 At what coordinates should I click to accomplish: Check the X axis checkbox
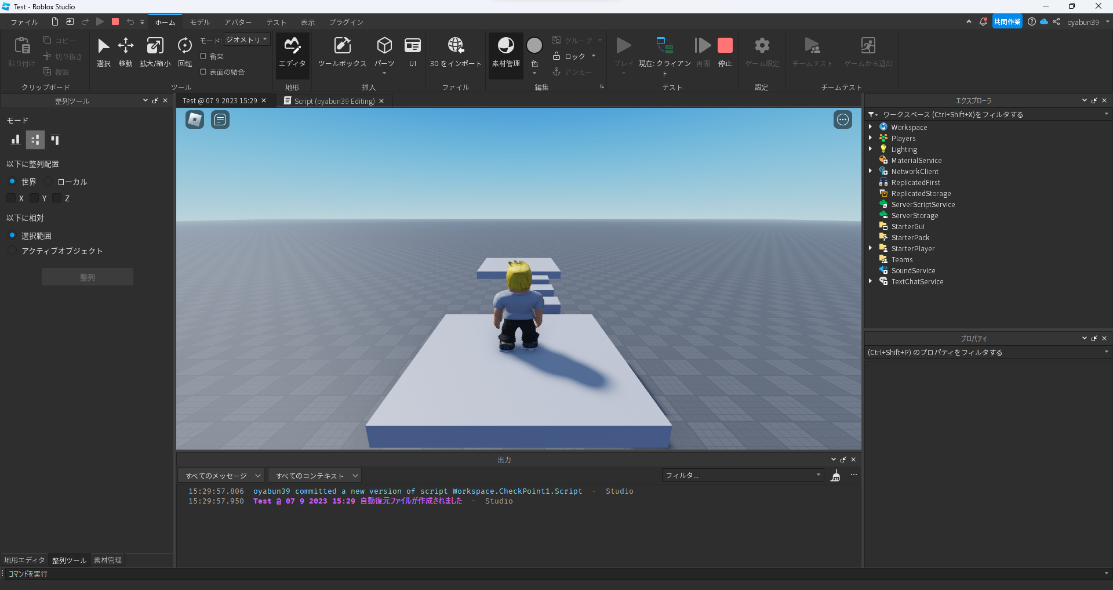pyautogui.click(x=11, y=198)
